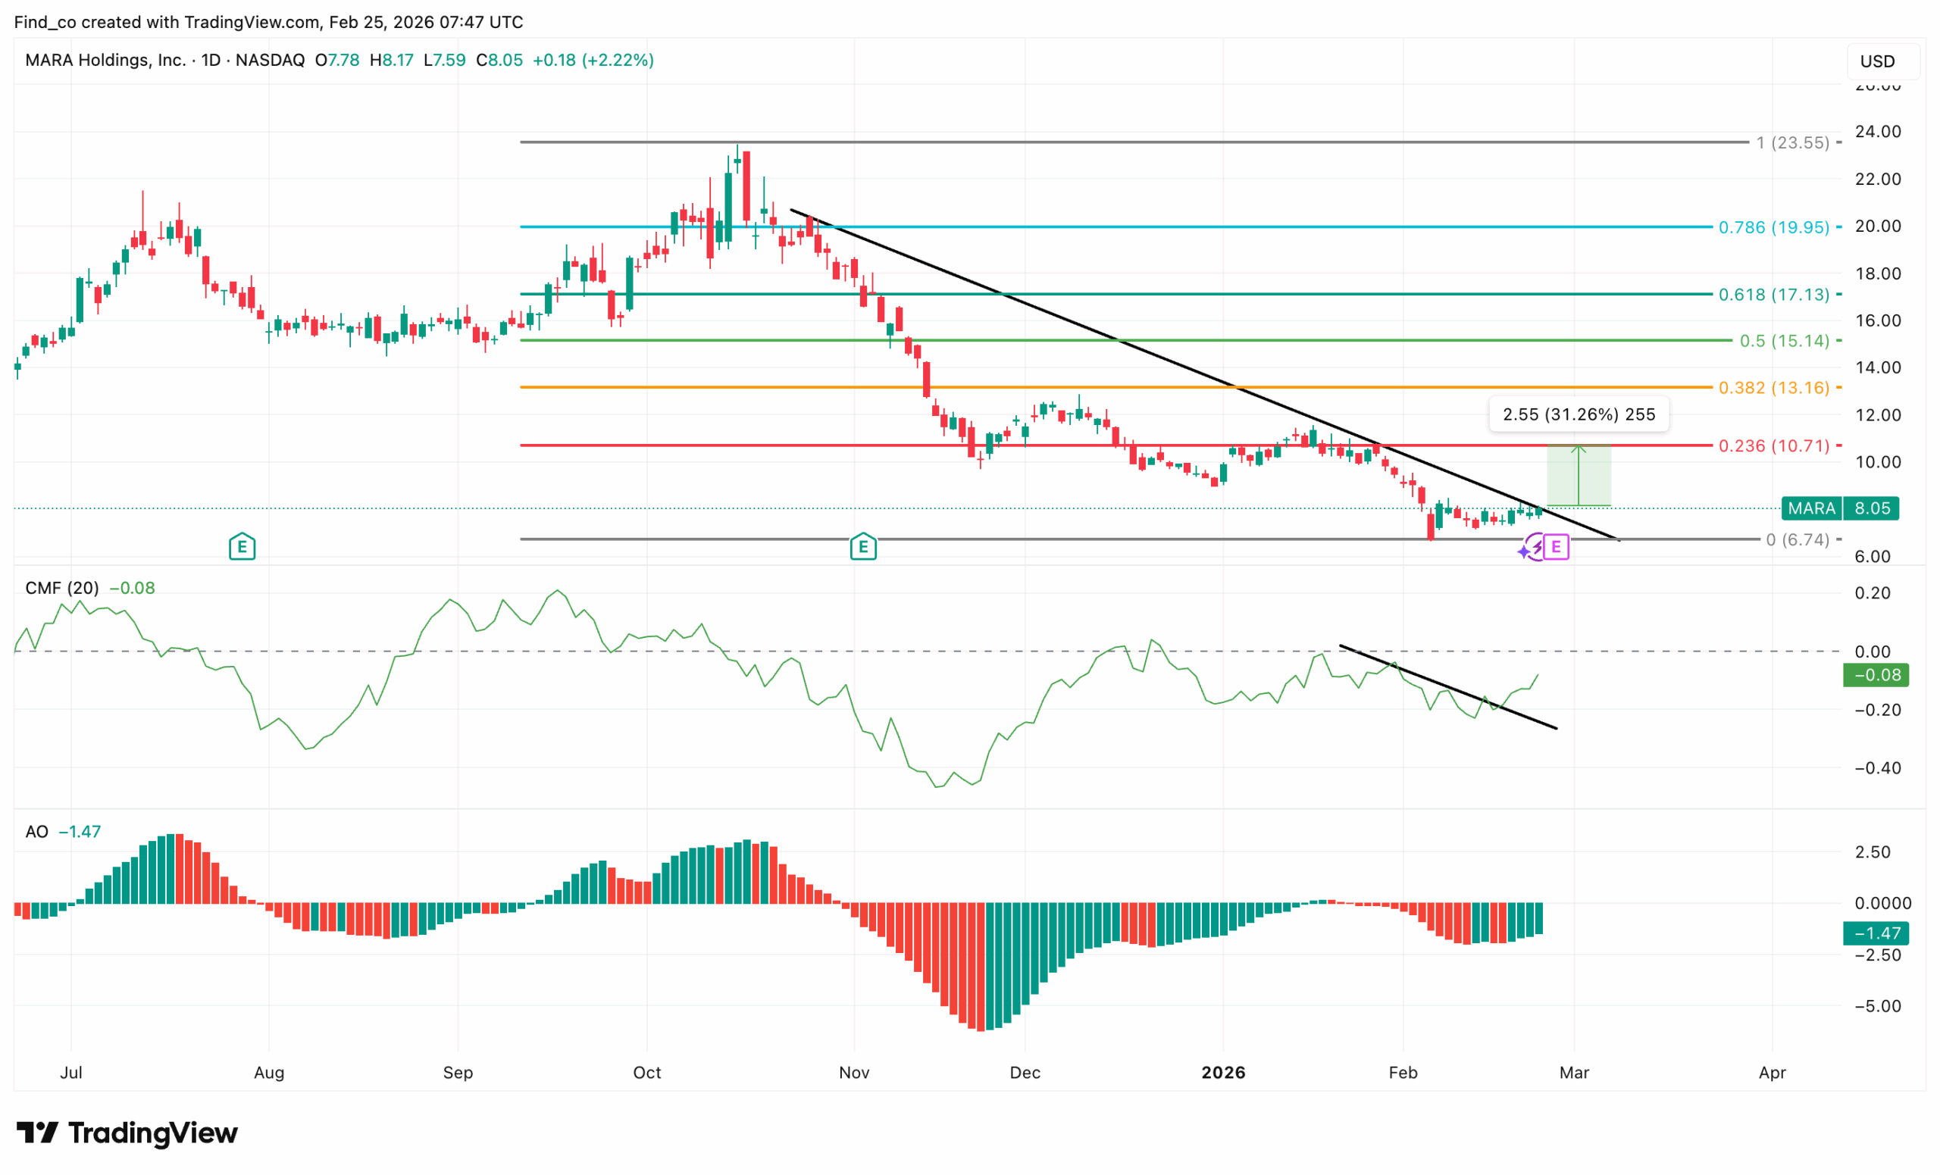Click the 2026 label on time axis
1940x1175 pixels.
(x=1223, y=1073)
